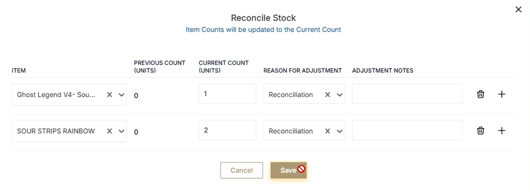The width and height of the screenshot is (530, 192).
Task: Add a row after SOUR STRIPS RAINBOW
Action: click(502, 131)
